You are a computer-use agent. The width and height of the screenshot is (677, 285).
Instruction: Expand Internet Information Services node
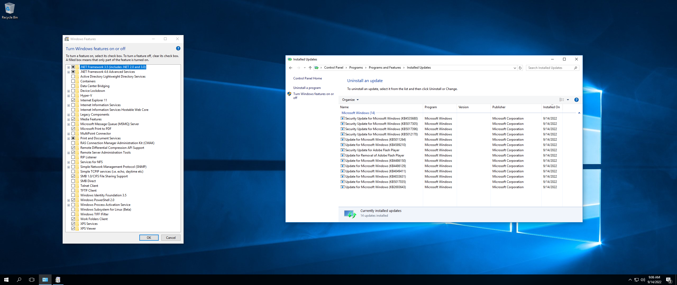68,105
